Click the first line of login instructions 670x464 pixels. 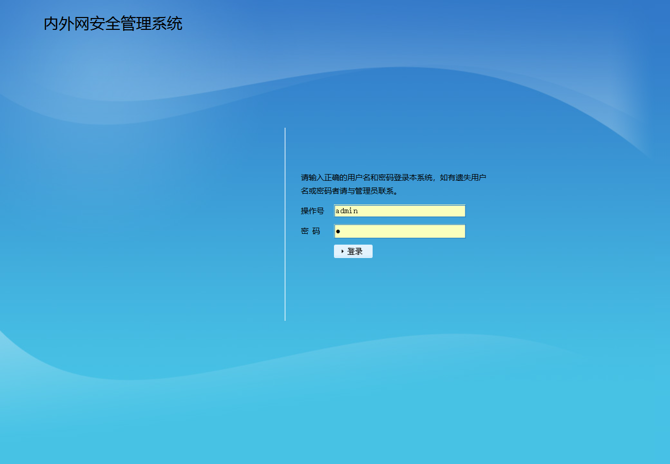(x=393, y=178)
